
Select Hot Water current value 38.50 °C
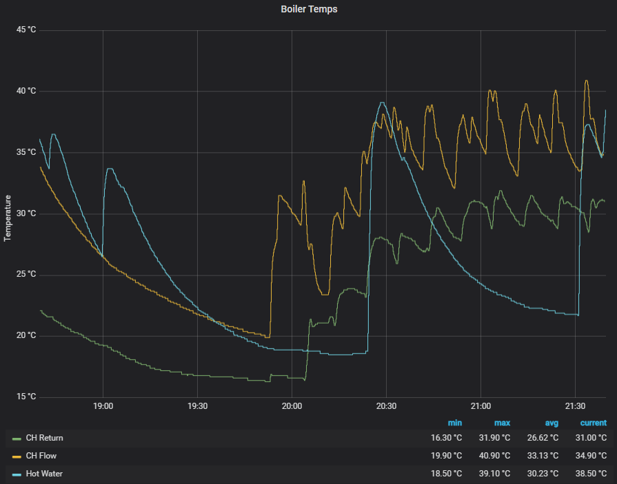coord(591,474)
